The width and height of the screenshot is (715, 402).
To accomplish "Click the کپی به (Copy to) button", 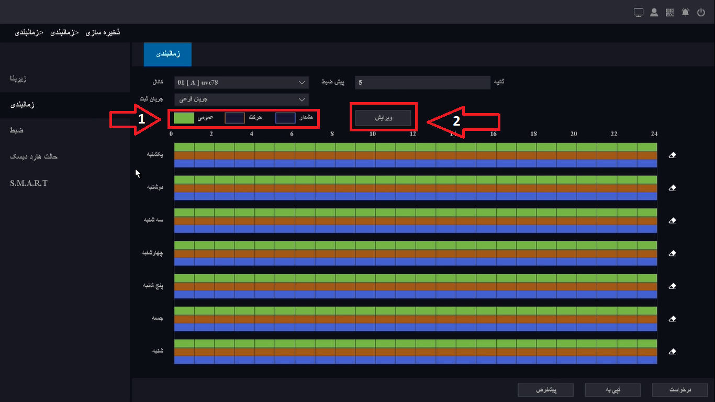I will pyautogui.click(x=612, y=390).
